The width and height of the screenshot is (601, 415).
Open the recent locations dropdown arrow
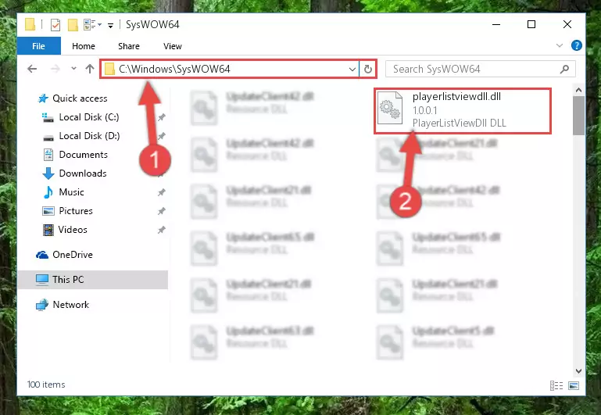(73, 69)
